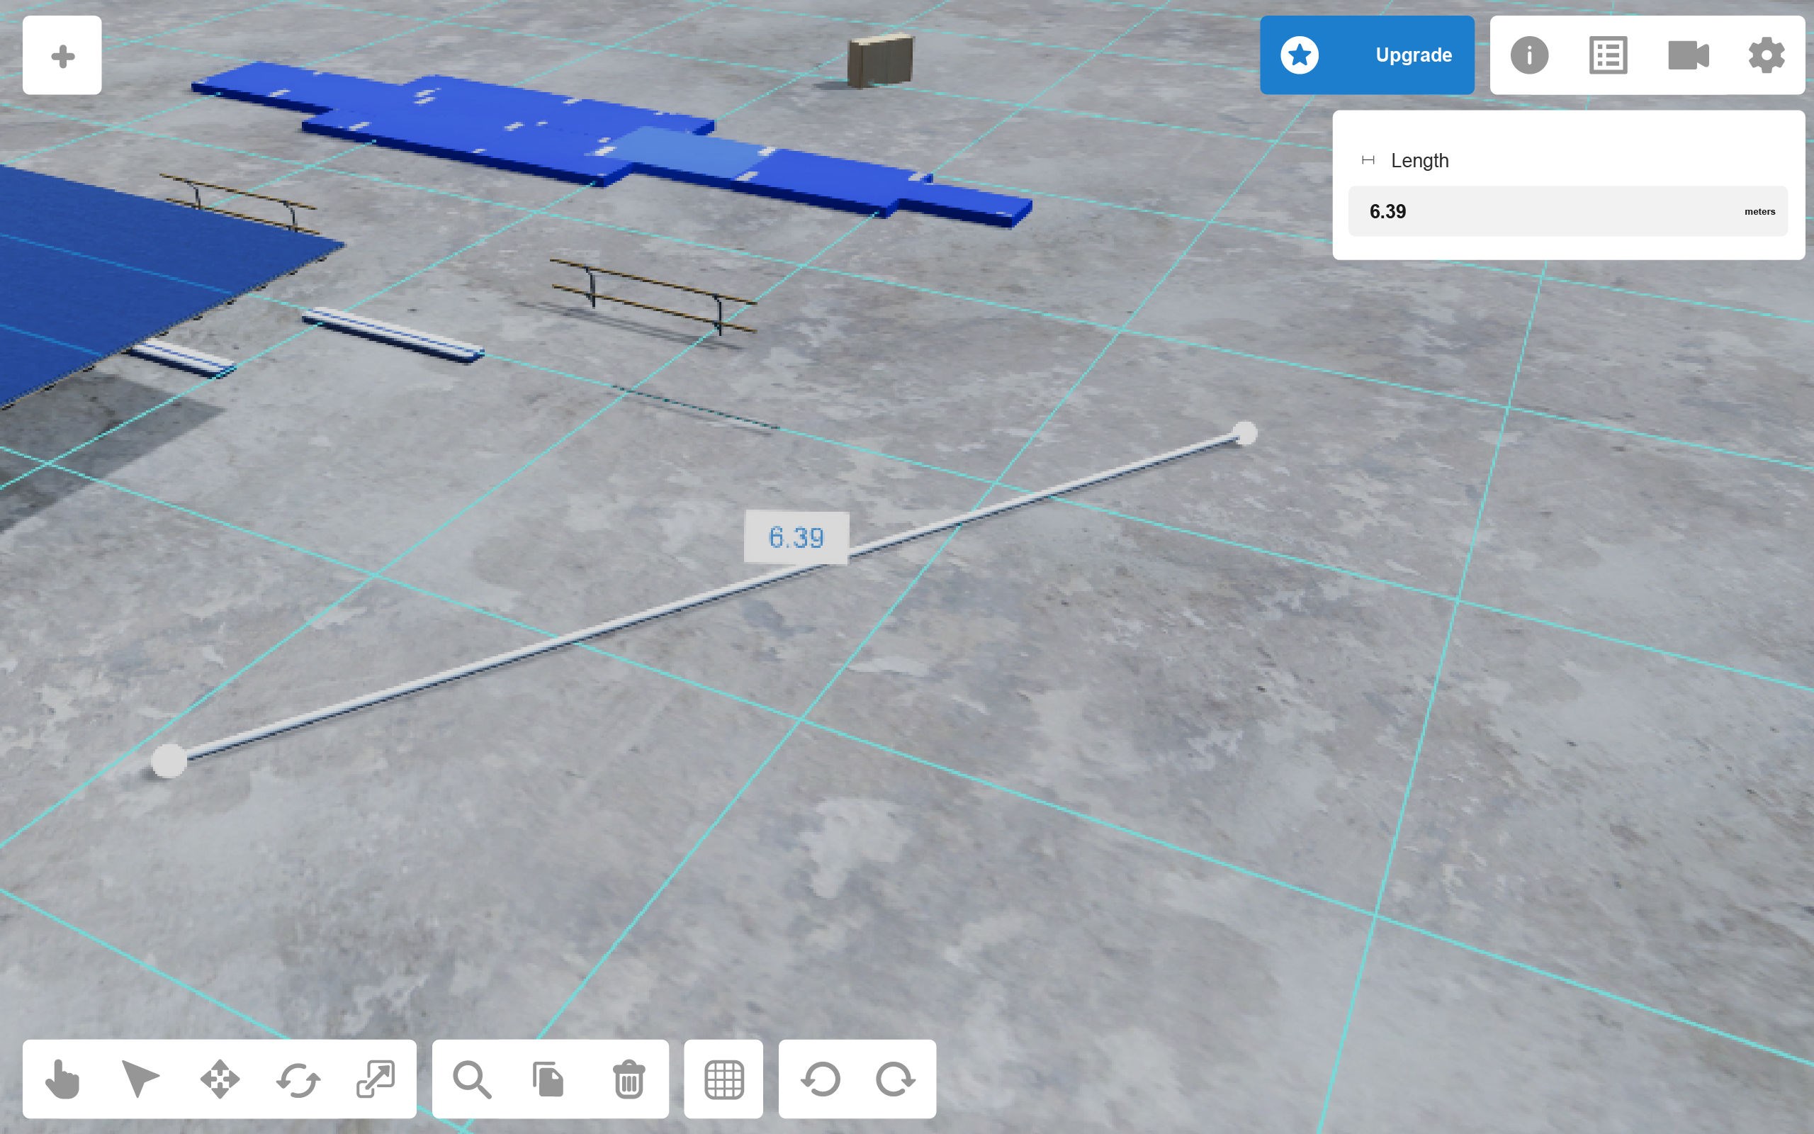Select the arrow pointer tool
Viewport: 1814px width, 1134px height.
[140, 1079]
